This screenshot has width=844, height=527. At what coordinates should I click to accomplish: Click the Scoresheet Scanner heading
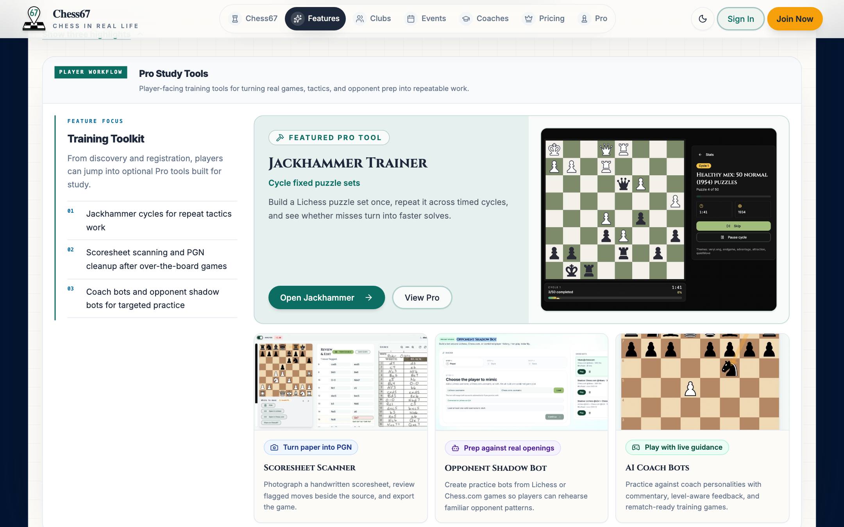tap(309, 468)
